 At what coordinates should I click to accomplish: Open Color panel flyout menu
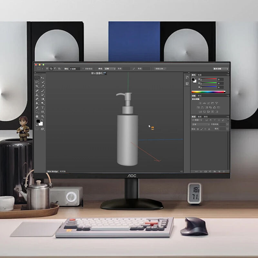(x=228, y=75)
